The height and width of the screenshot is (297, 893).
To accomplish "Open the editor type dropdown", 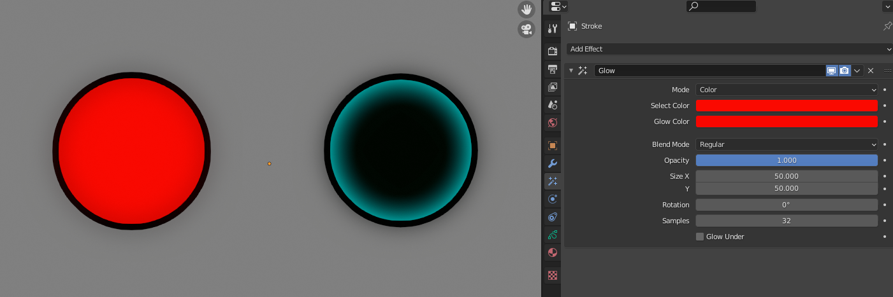I will 558,6.
